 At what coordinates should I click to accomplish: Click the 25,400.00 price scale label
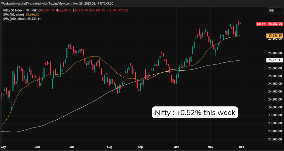click(x=275, y=53)
